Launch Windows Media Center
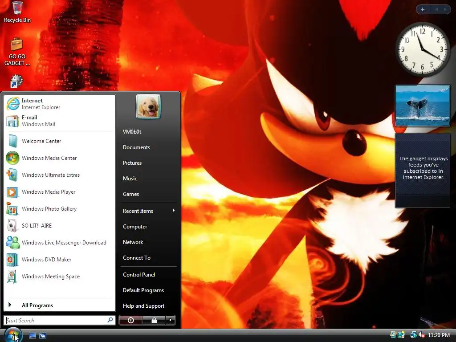Viewport: 456px width, 342px height. pyautogui.click(x=60, y=158)
